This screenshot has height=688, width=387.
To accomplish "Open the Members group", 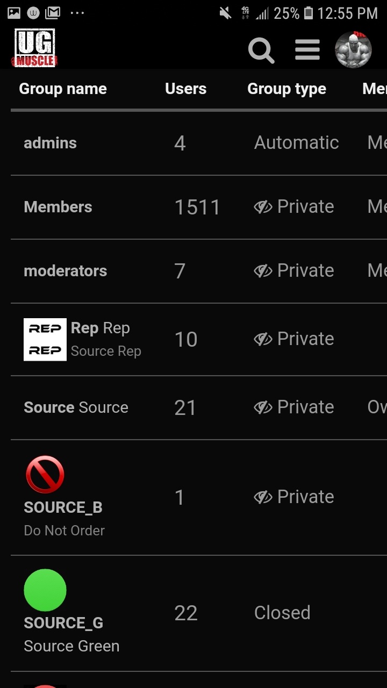I will (x=58, y=207).
